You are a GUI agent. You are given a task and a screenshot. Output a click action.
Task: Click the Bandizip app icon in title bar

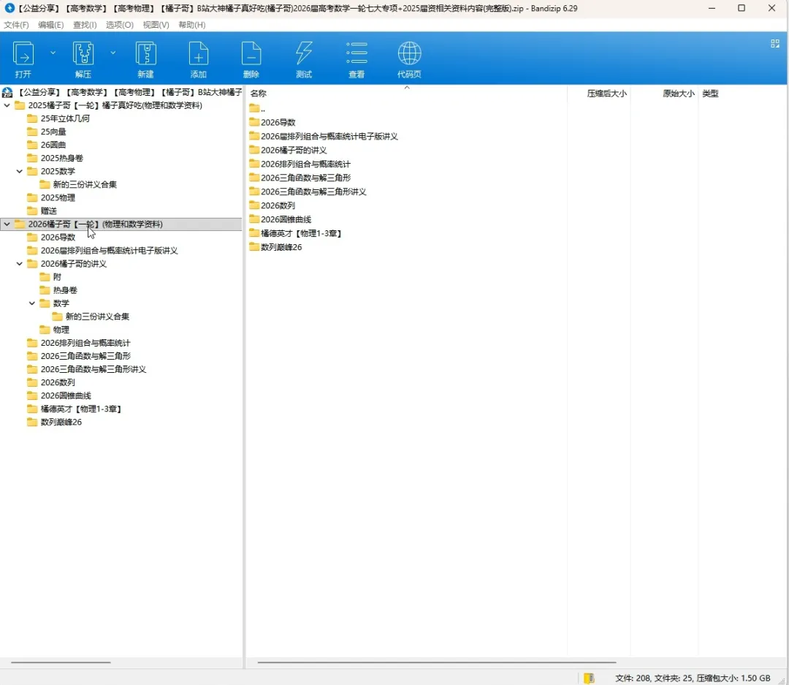click(x=9, y=8)
